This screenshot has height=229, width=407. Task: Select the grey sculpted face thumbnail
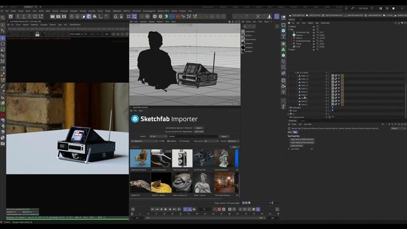183,183
